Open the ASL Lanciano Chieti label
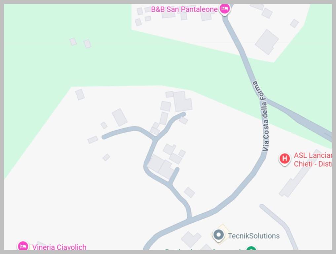 pyautogui.click(x=313, y=159)
